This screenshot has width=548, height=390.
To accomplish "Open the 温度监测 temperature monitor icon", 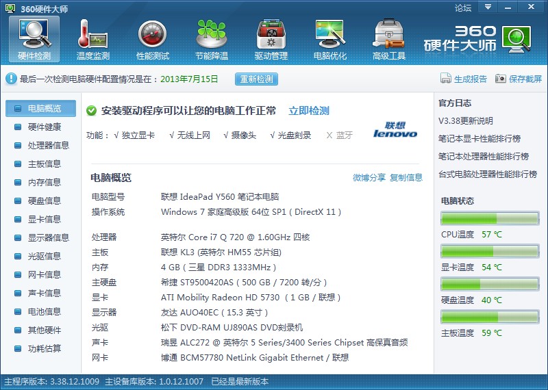I will 93,36.
